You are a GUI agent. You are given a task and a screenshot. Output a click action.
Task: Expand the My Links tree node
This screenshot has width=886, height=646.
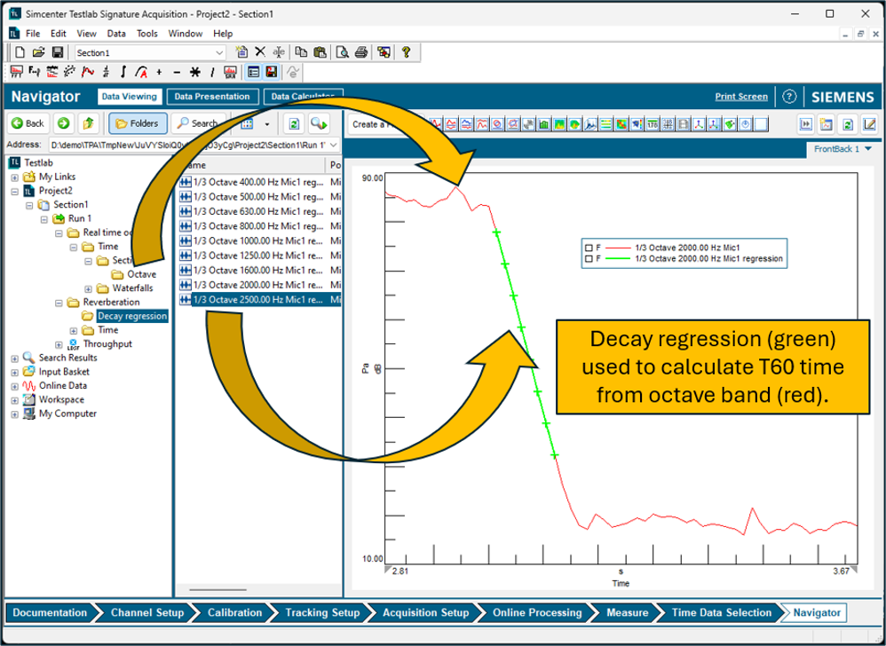pos(15,177)
